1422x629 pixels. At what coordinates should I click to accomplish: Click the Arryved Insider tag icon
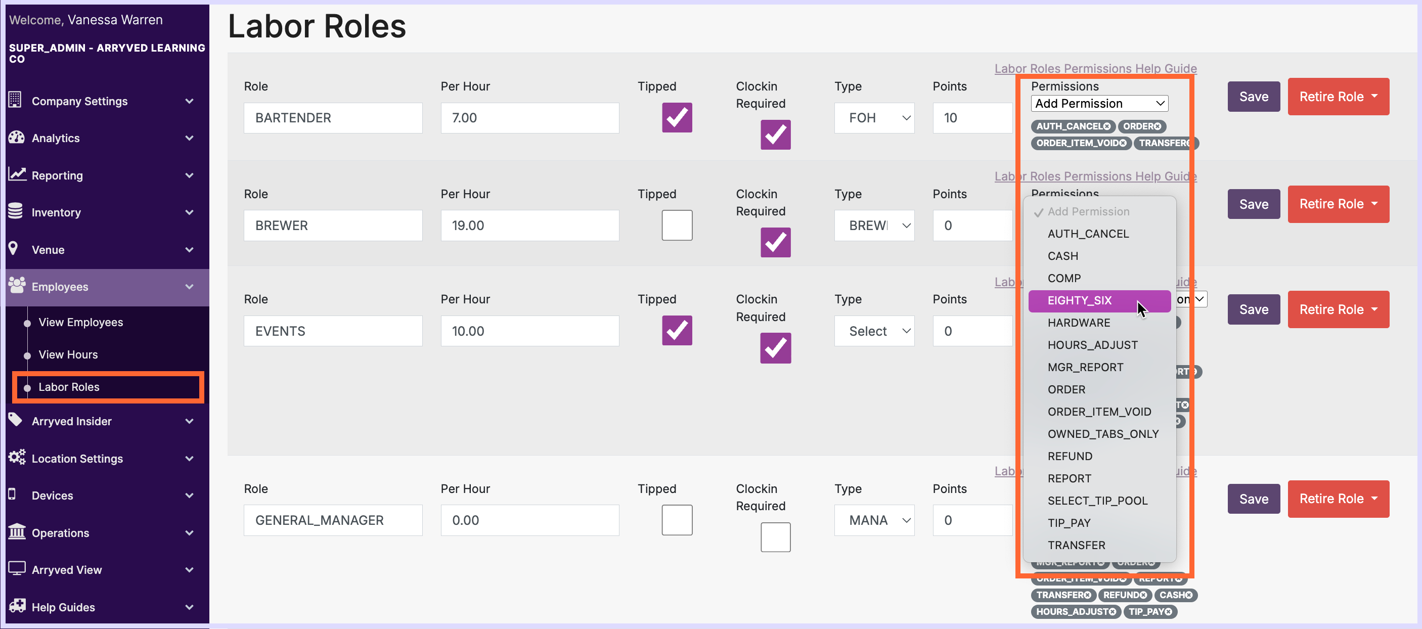16,420
